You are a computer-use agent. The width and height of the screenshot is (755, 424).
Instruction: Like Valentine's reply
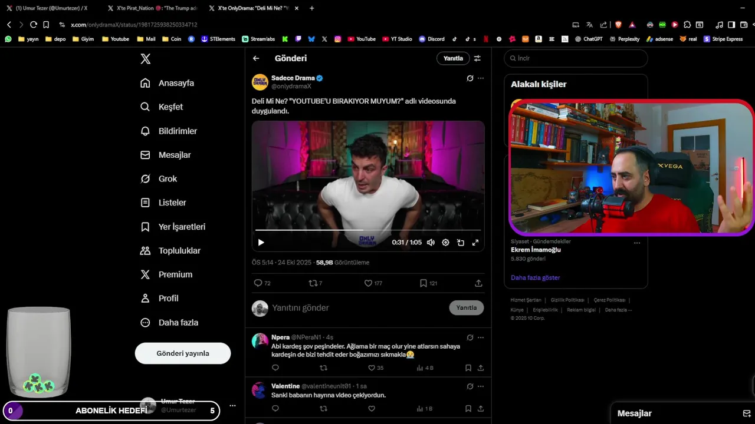372,409
